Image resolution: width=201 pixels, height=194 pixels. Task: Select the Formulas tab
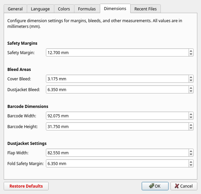87,9
